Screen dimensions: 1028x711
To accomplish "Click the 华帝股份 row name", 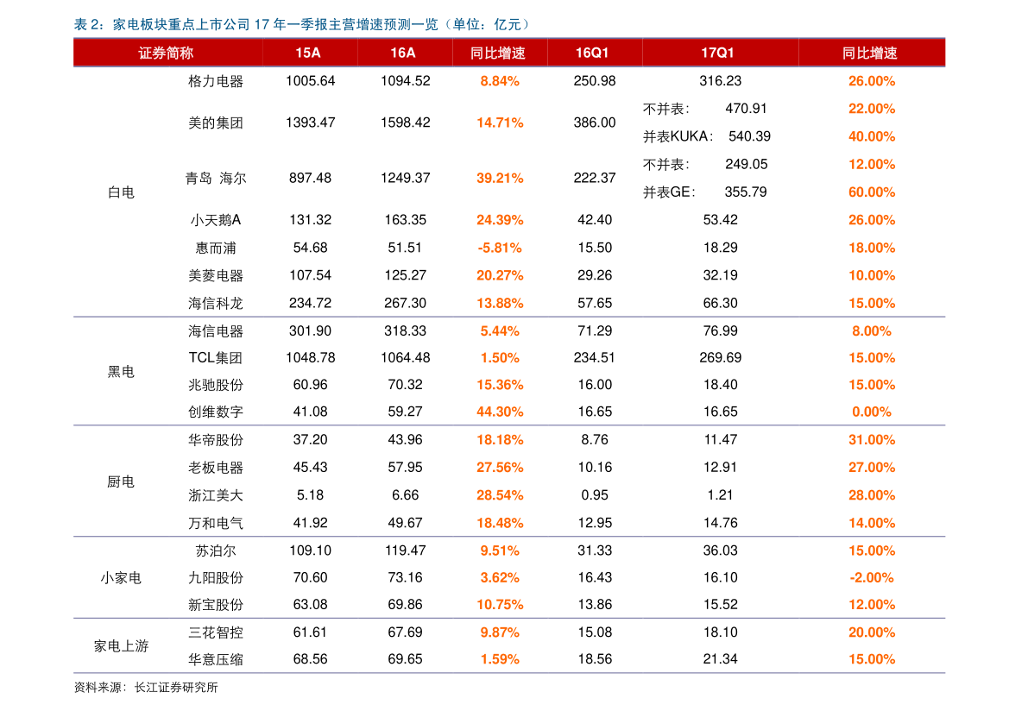I will (216, 440).
